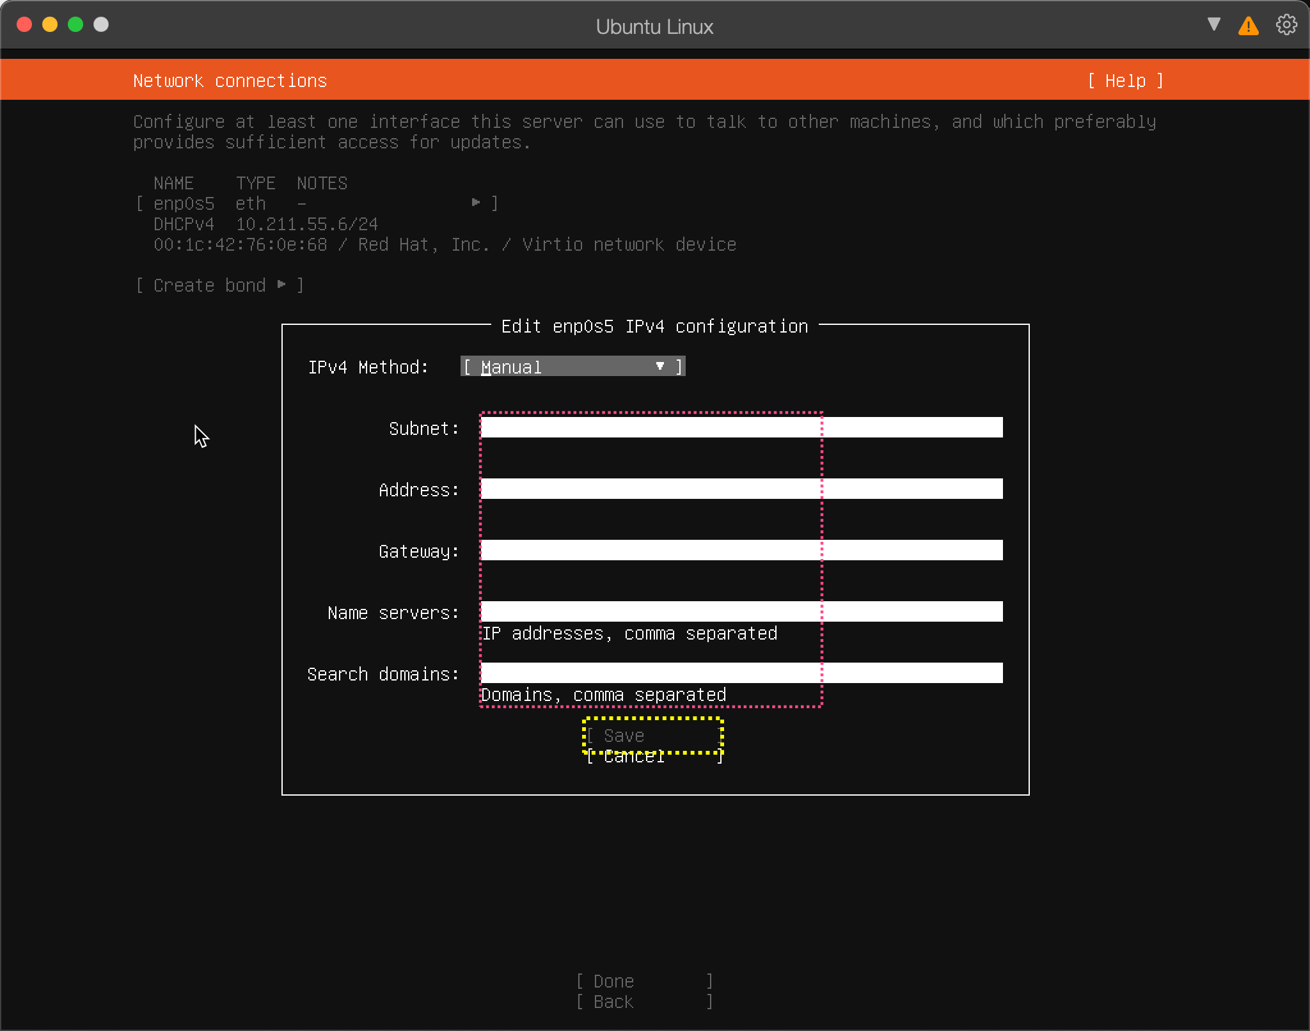Focus the Address input field
1310x1031 pixels.
741,489
